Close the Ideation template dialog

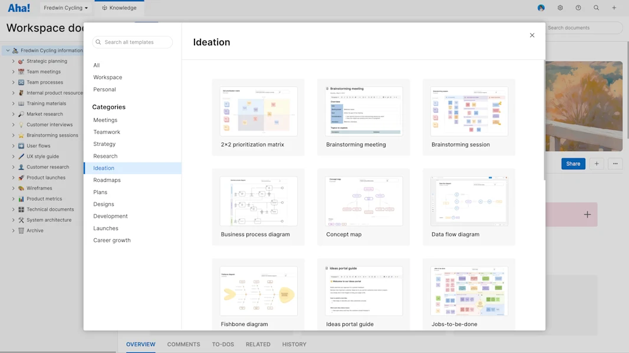coord(532,35)
